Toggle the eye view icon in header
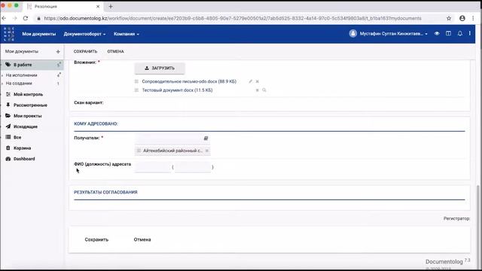The width and height of the screenshot is (482, 271). click(x=437, y=33)
